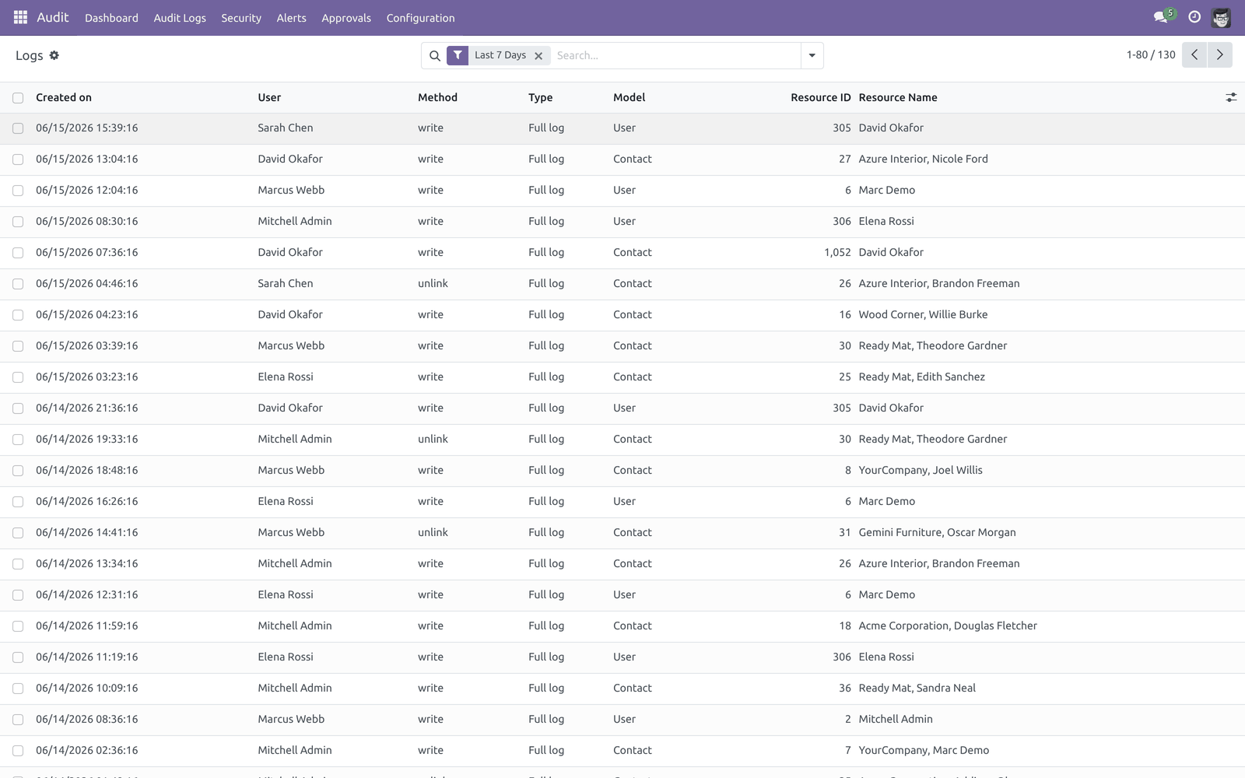The height and width of the screenshot is (778, 1245).
Task: Tick the 06/14/2026 21:36:16 row checkbox
Action: [x=18, y=408]
